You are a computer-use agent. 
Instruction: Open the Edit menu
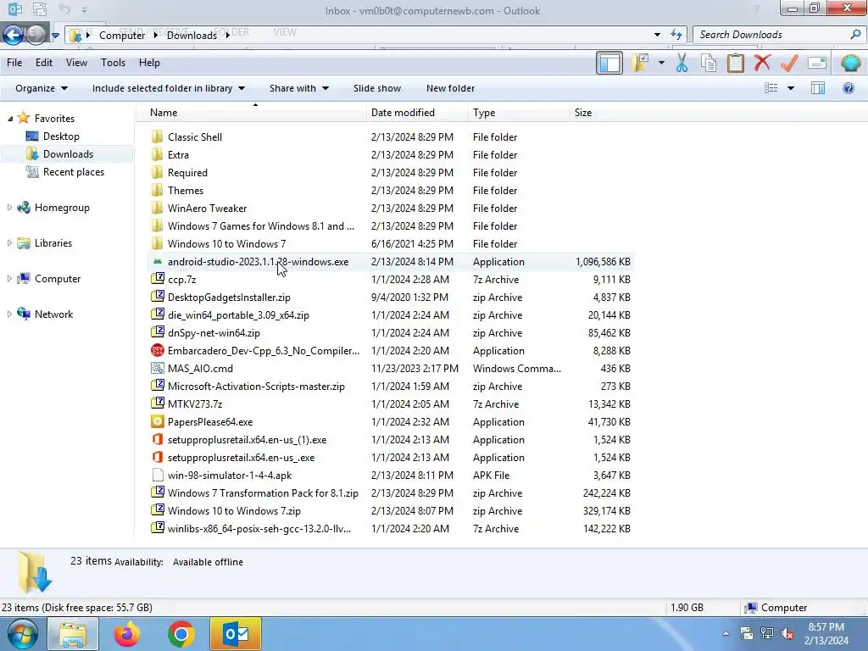click(44, 63)
